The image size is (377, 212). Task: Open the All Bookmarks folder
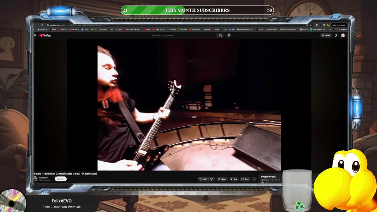coord(342,29)
